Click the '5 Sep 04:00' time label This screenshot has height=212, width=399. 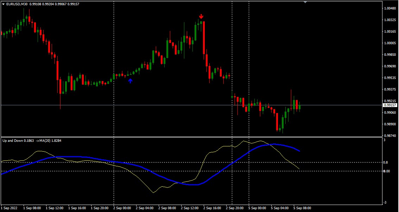(x=280, y=208)
